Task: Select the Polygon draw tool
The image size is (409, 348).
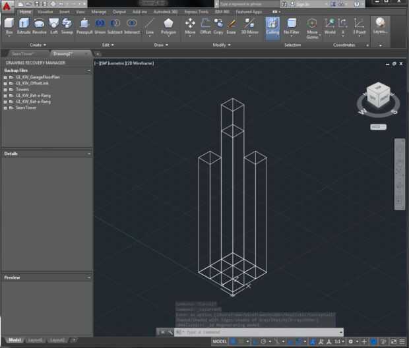Action: coord(169,24)
